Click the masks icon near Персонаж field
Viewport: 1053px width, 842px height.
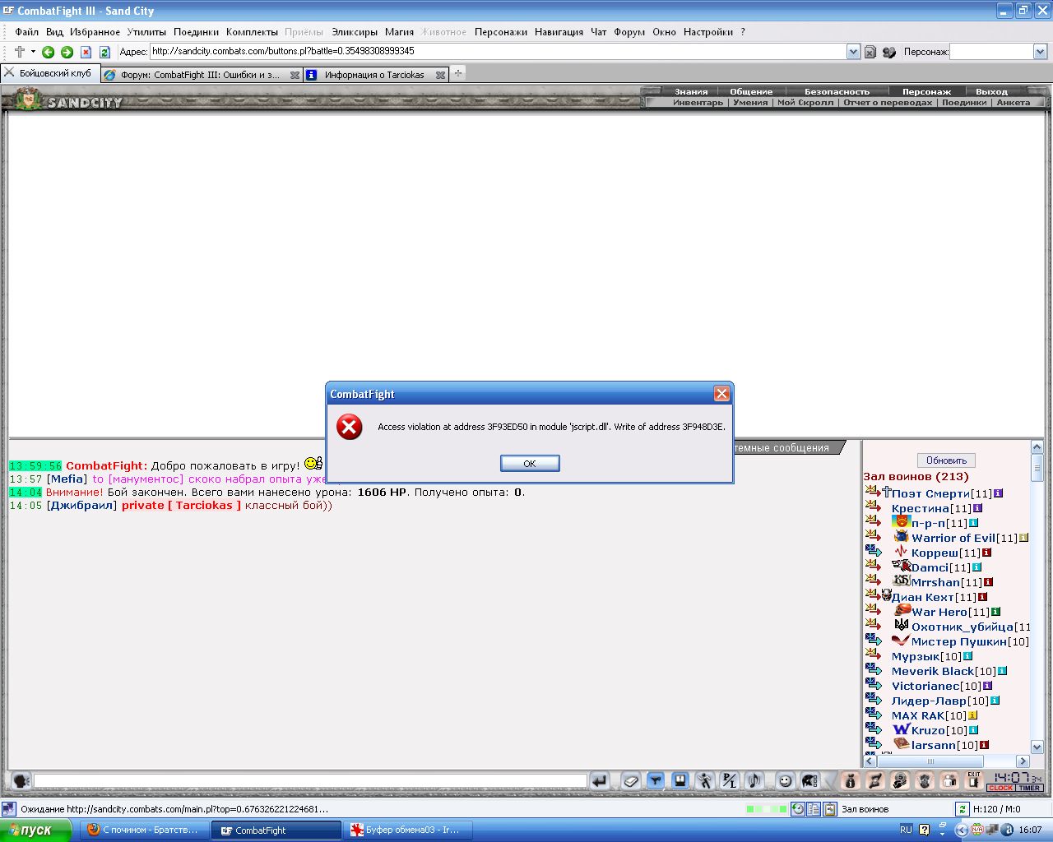tap(888, 52)
